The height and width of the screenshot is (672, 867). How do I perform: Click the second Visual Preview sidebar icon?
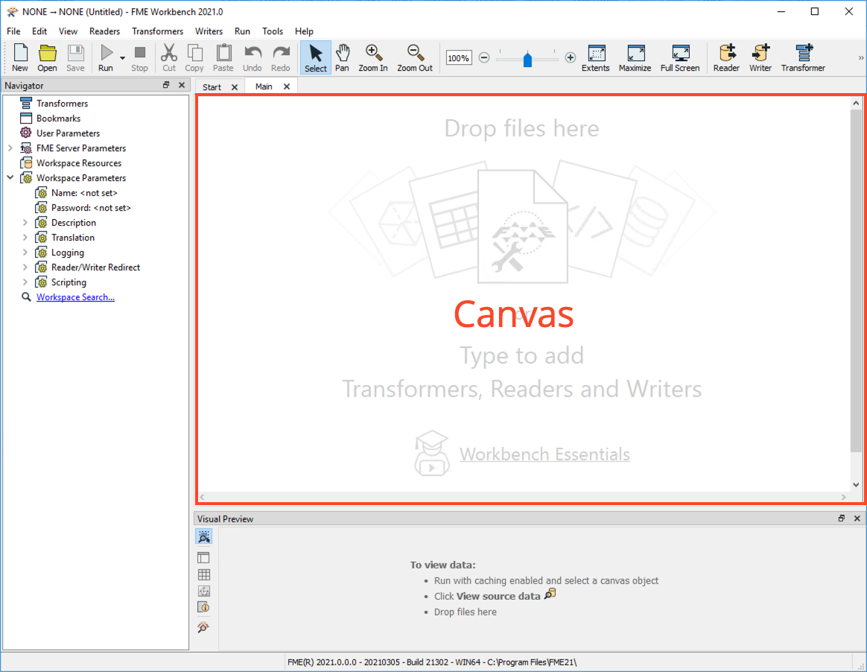click(x=204, y=557)
